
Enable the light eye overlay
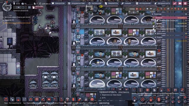pos(151,9)
